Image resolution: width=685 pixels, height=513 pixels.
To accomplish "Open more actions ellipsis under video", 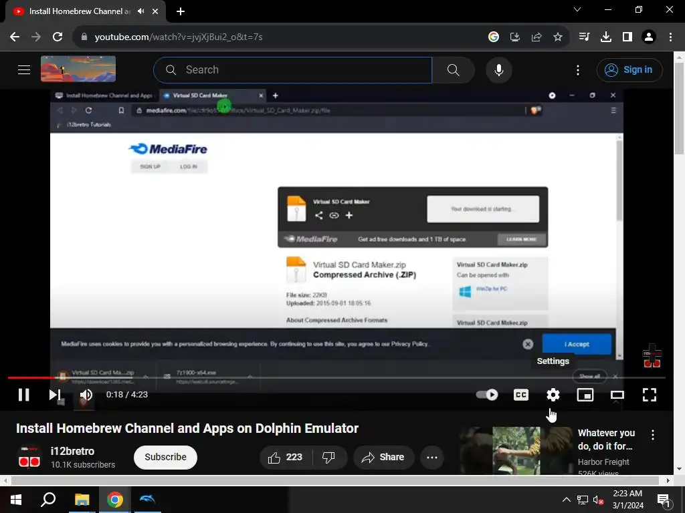I will [x=432, y=457].
